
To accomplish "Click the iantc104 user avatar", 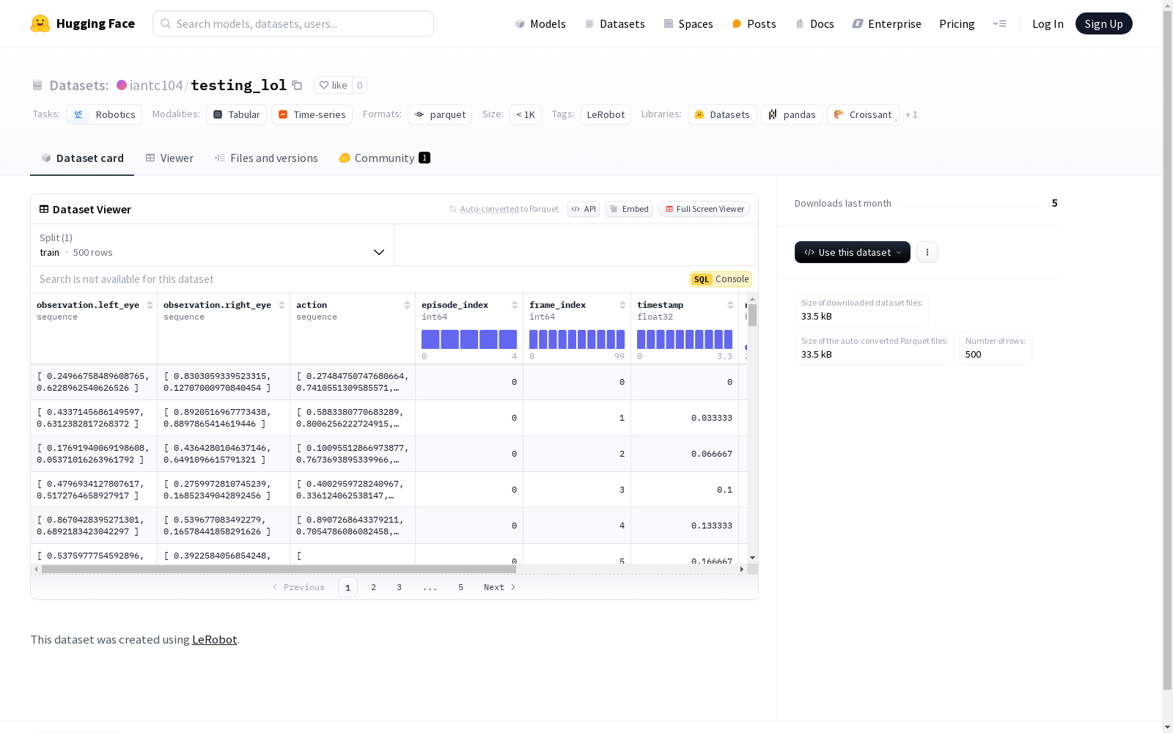I will 122,85.
